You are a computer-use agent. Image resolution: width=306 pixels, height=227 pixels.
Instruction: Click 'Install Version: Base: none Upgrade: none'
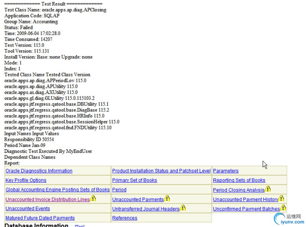coord(48,57)
